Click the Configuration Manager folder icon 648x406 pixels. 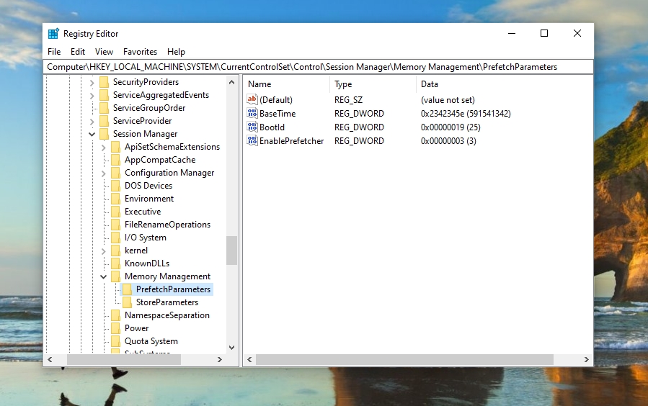[116, 173]
